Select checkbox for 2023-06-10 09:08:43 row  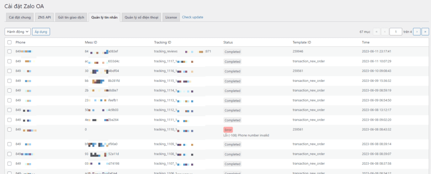[10, 71]
